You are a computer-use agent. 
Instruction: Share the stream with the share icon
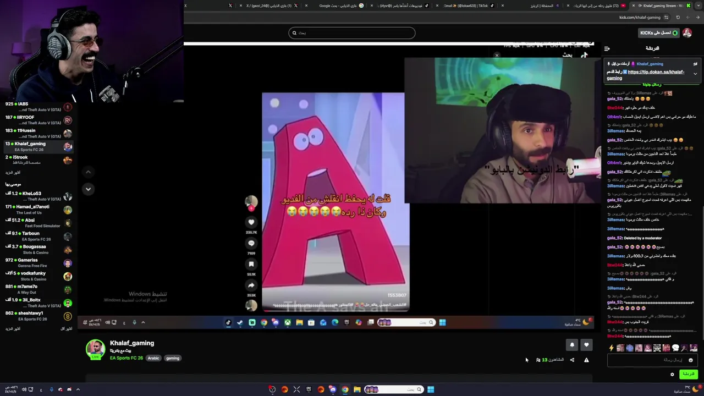(572, 360)
